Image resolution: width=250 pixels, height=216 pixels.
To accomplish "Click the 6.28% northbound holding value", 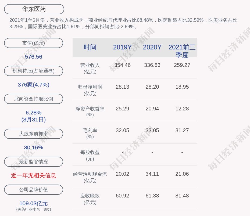I will tap(34, 113).
